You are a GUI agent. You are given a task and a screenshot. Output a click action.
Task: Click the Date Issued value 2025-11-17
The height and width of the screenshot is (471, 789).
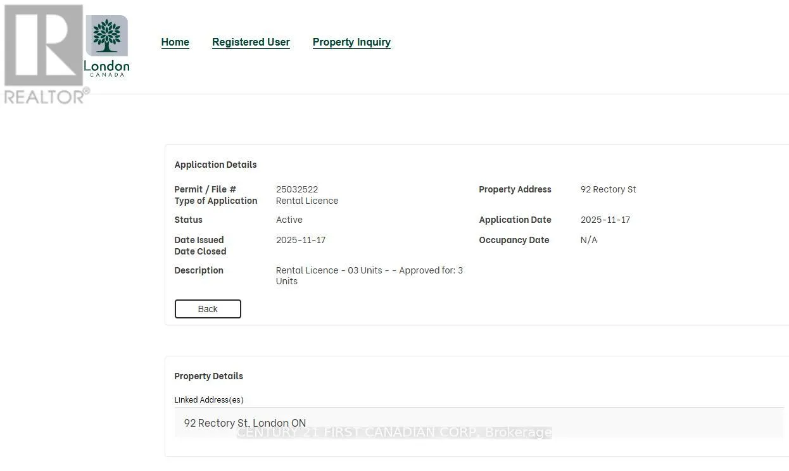coord(300,240)
